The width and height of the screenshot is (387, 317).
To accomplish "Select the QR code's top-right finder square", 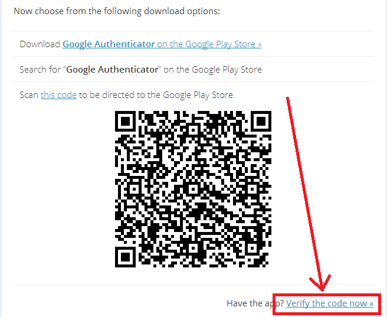I will (x=261, y=121).
